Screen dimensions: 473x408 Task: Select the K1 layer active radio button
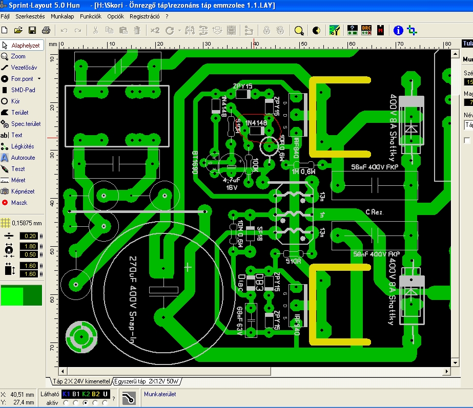tap(66, 402)
